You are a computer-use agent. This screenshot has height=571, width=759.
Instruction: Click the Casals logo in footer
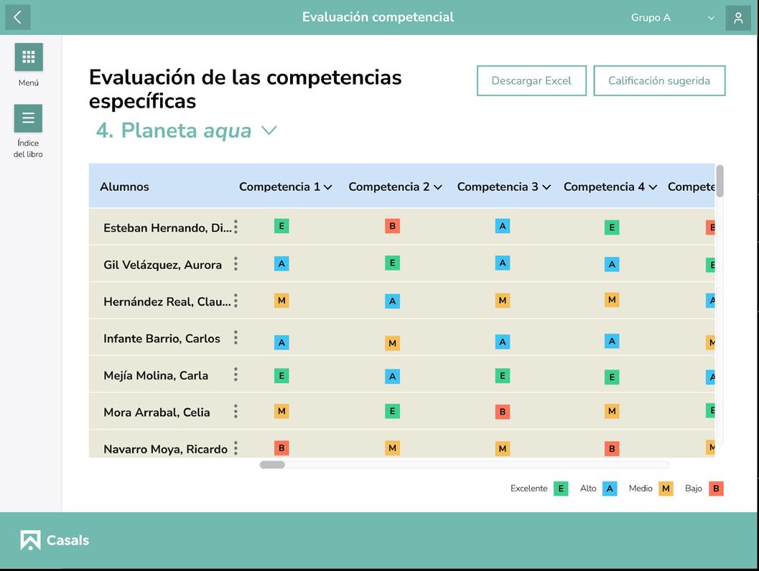click(55, 540)
